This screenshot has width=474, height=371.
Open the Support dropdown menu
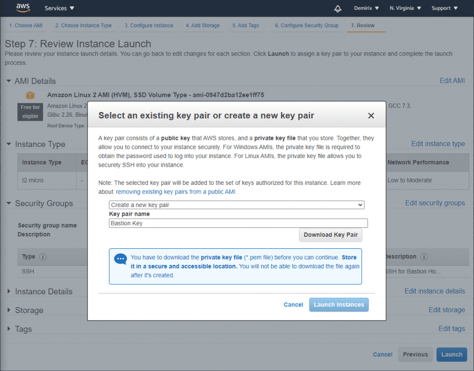444,8
